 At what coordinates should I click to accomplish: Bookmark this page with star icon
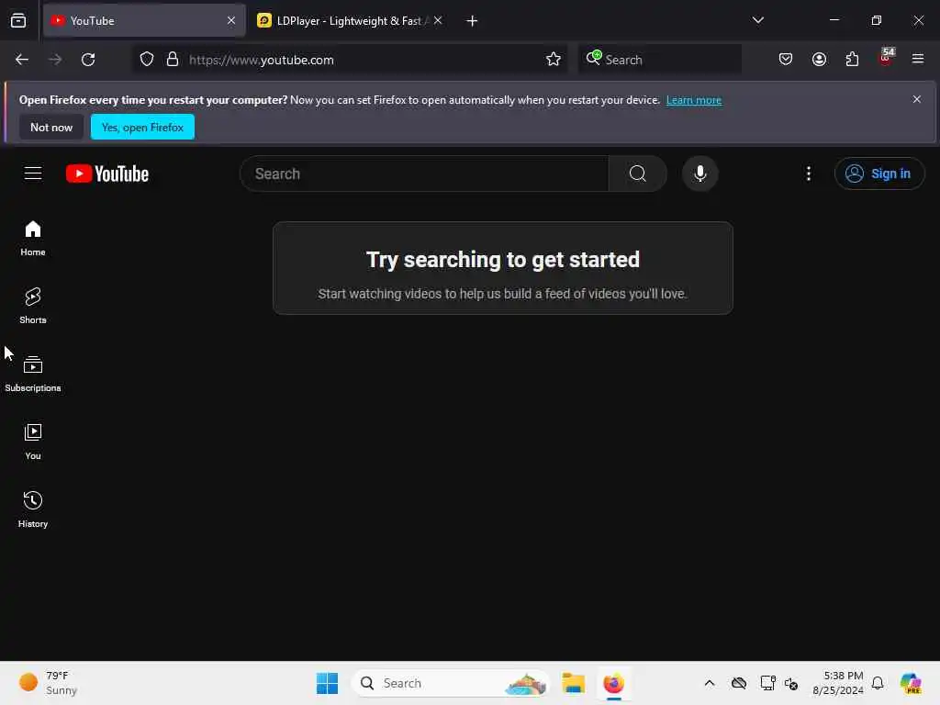pyautogui.click(x=554, y=60)
